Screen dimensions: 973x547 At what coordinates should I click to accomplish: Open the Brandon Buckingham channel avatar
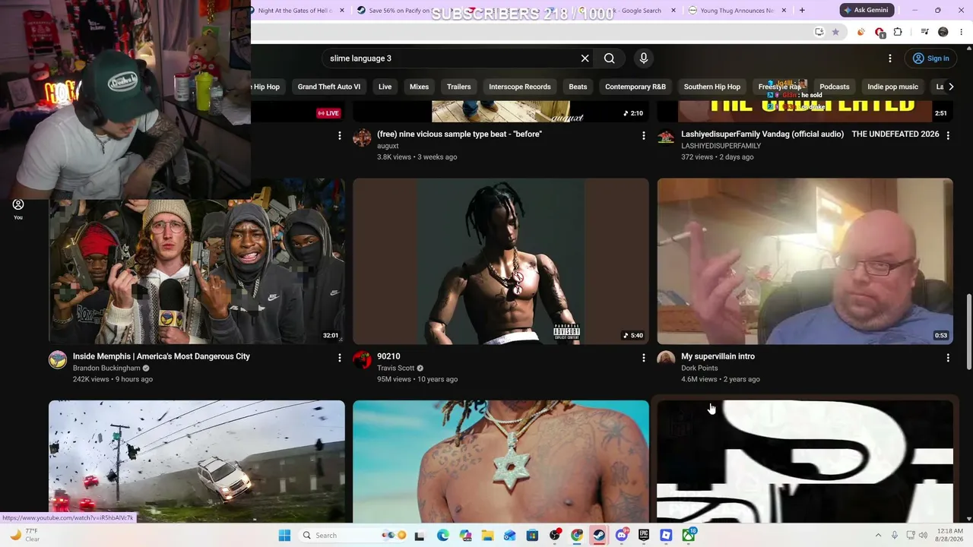pyautogui.click(x=58, y=360)
